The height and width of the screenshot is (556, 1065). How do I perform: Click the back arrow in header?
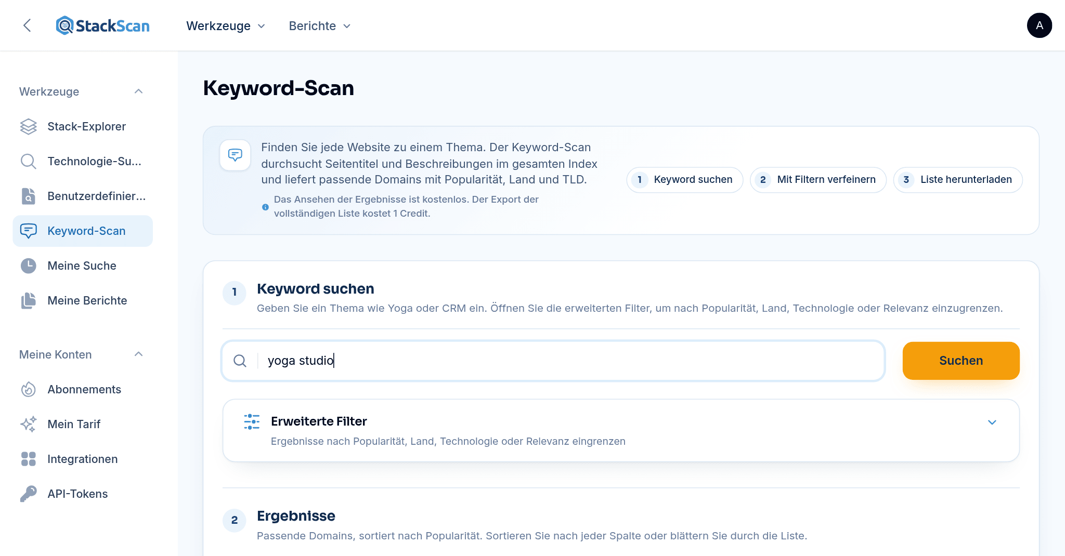[x=28, y=25]
